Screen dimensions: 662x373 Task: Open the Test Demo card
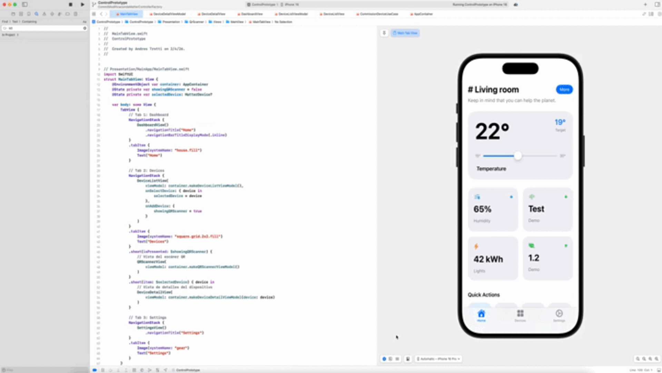[548, 210]
